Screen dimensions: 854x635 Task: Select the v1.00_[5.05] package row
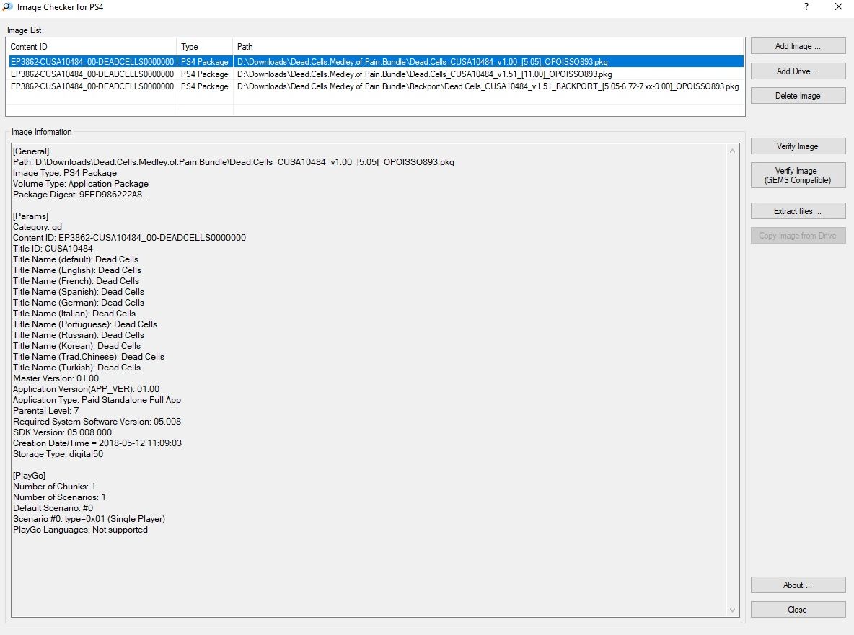click(x=376, y=62)
